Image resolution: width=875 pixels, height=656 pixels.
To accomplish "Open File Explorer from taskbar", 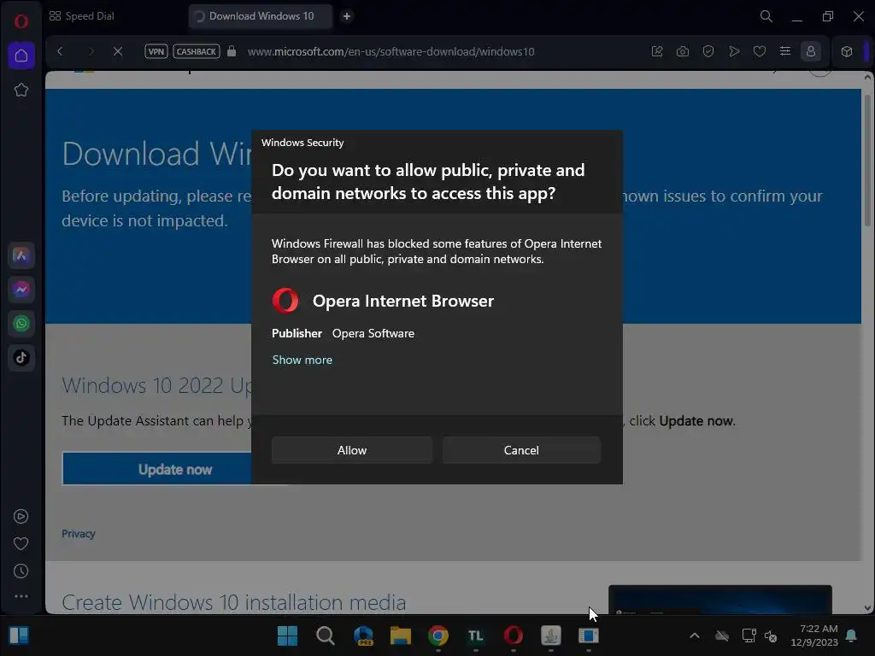I will (401, 635).
